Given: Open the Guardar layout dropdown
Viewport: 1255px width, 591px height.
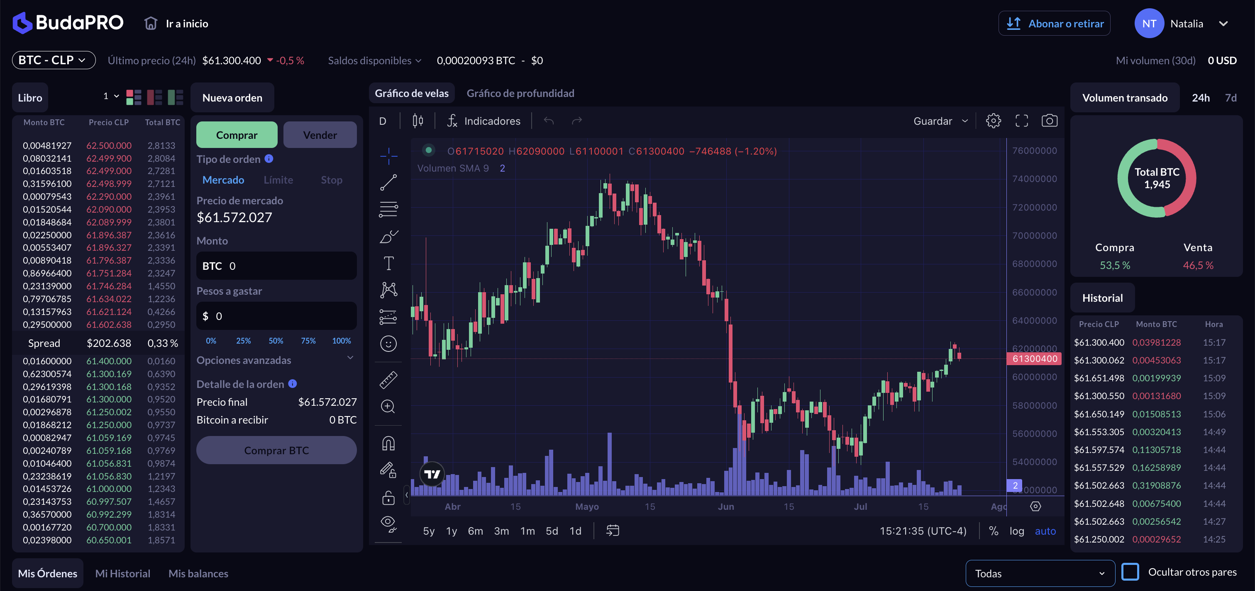Looking at the screenshot, I should [940, 121].
